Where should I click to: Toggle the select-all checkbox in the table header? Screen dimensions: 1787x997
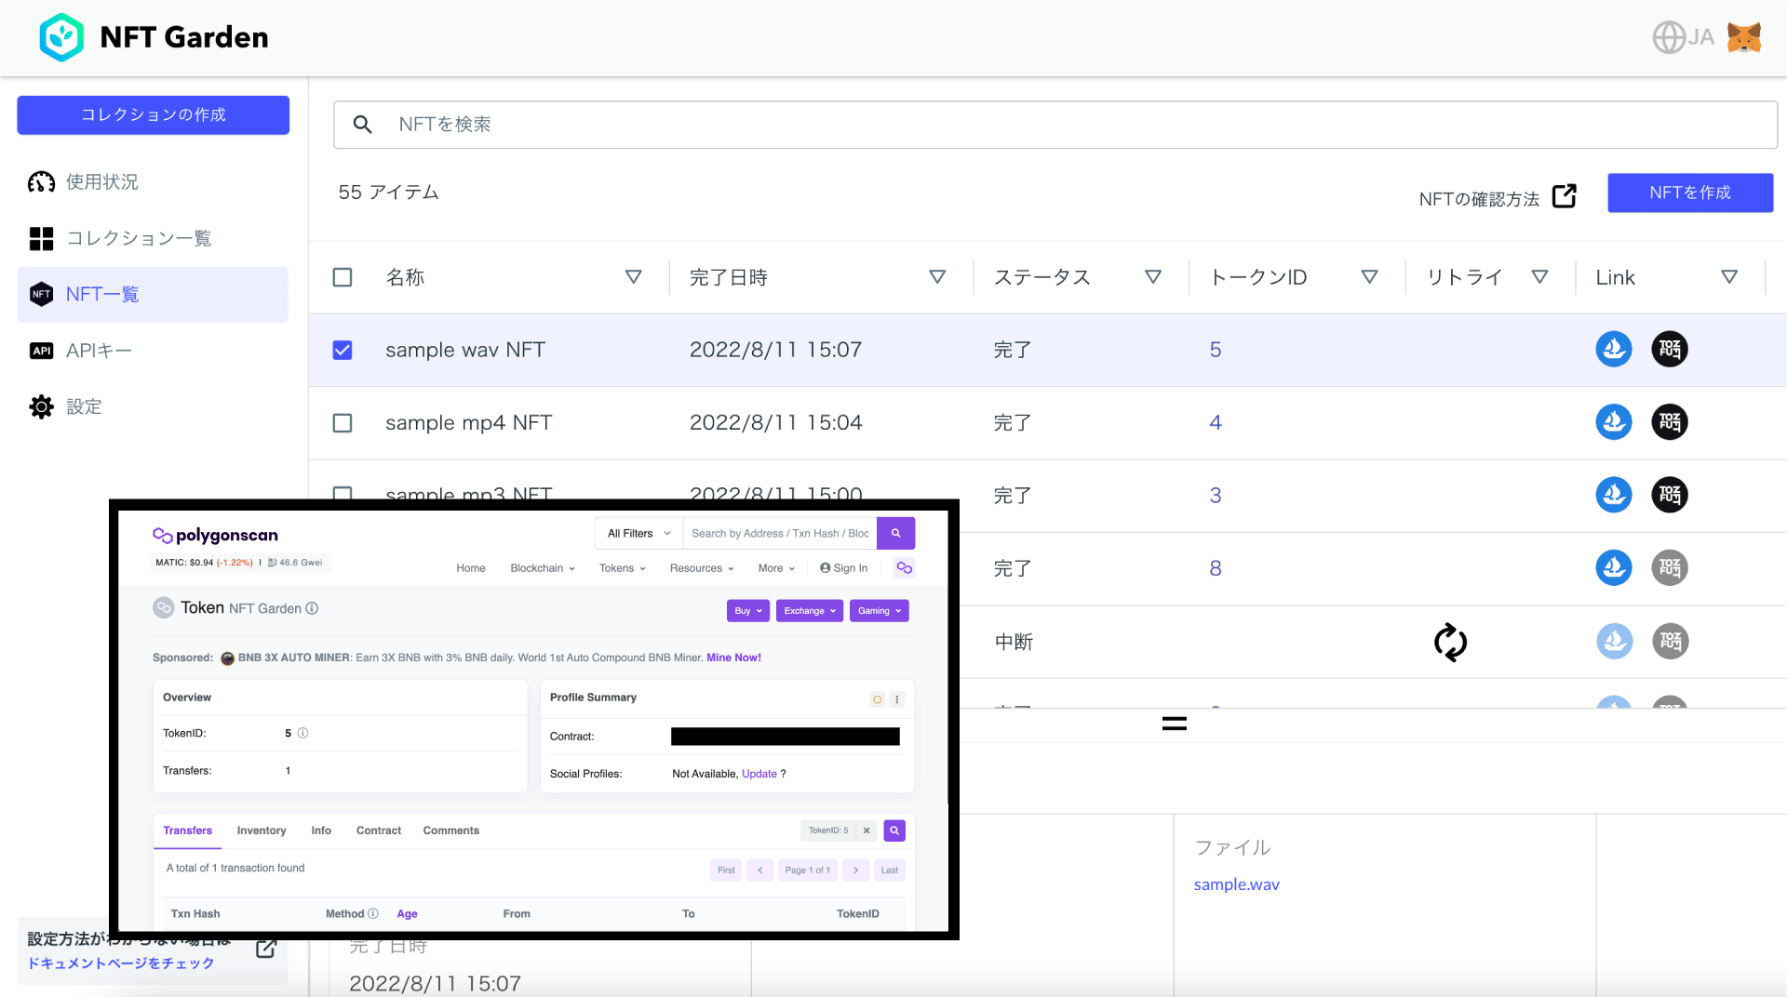343,277
